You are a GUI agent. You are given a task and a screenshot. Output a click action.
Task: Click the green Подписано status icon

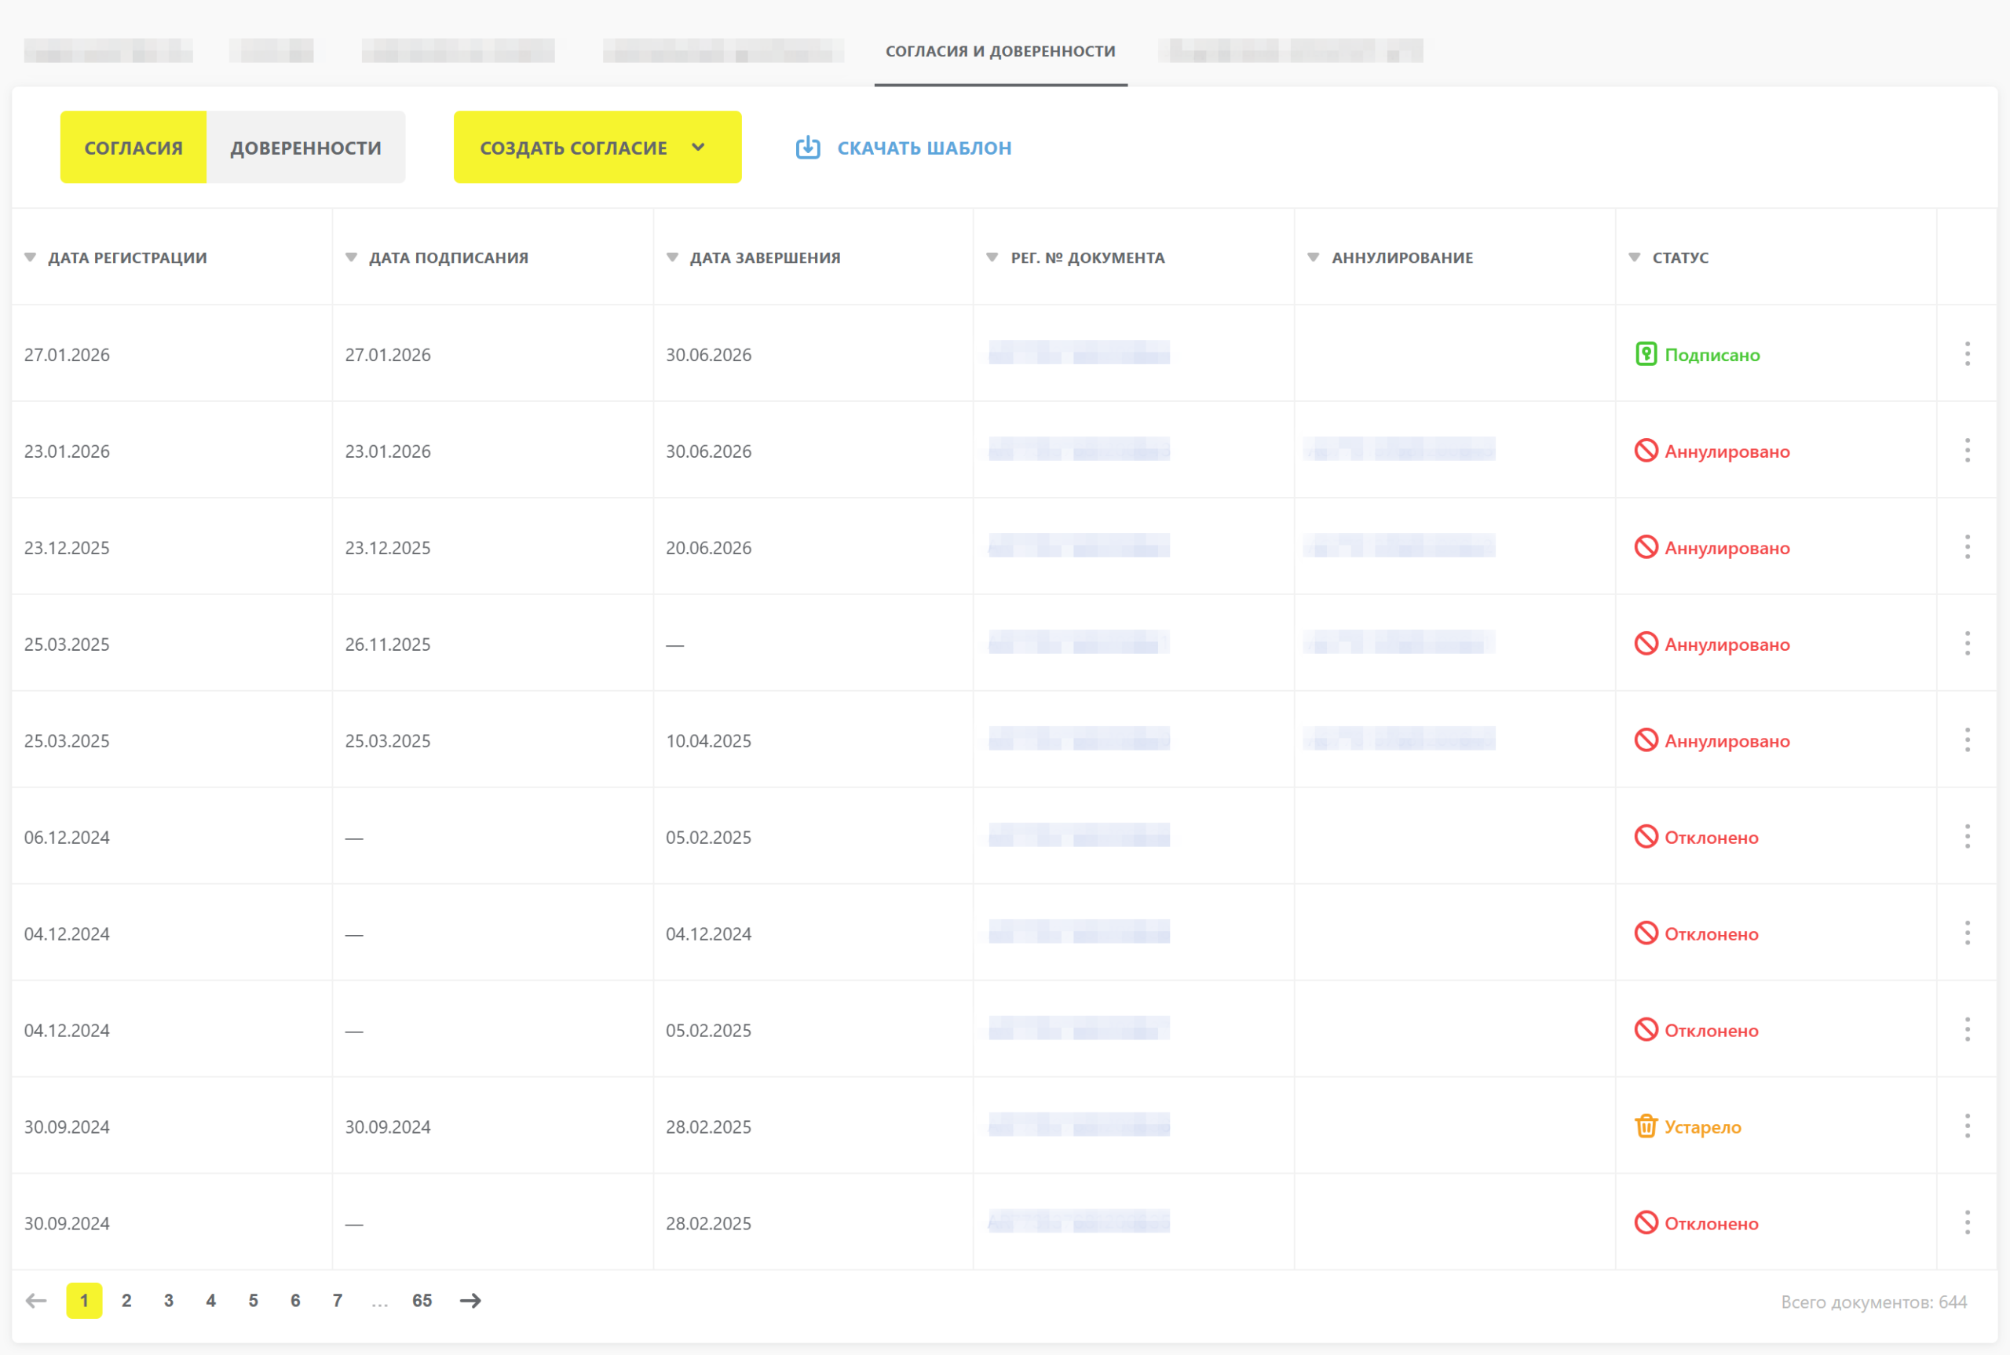click(1646, 354)
